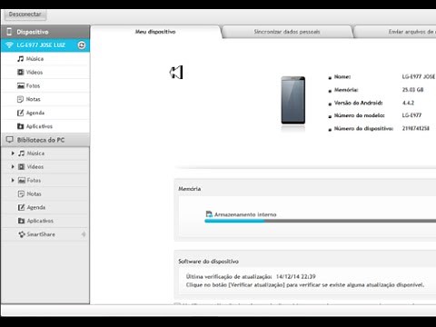Image resolution: width=436 pixels, height=327 pixels.
Task: Click the PC library Vídeos film icon
Action: pyautogui.click(x=21, y=166)
